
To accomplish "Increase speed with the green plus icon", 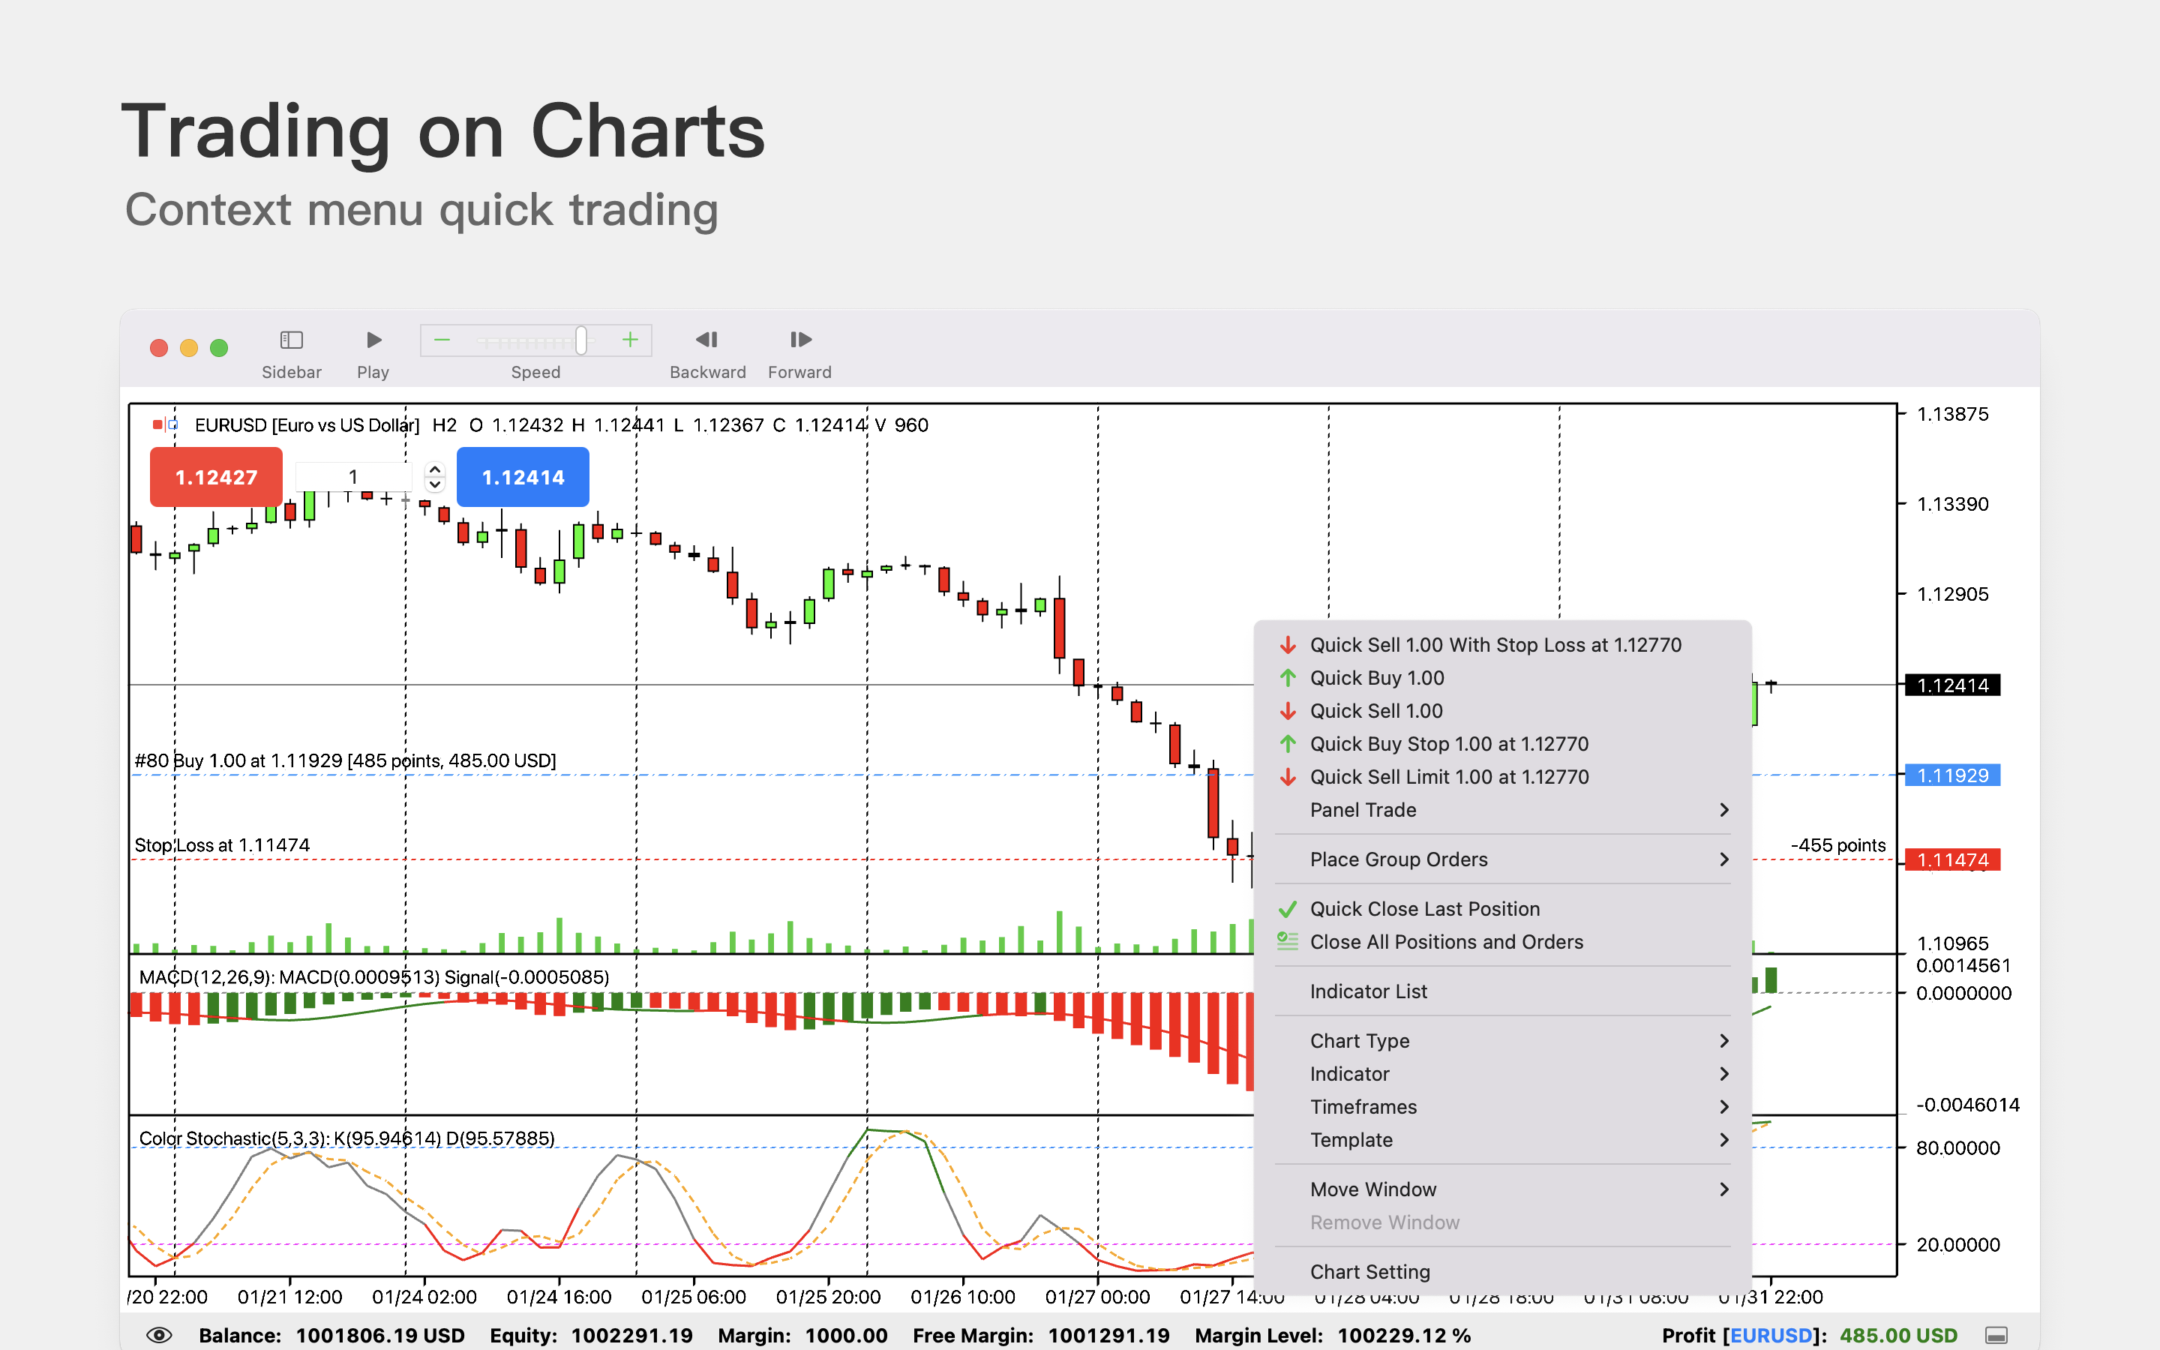I will (630, 340).
